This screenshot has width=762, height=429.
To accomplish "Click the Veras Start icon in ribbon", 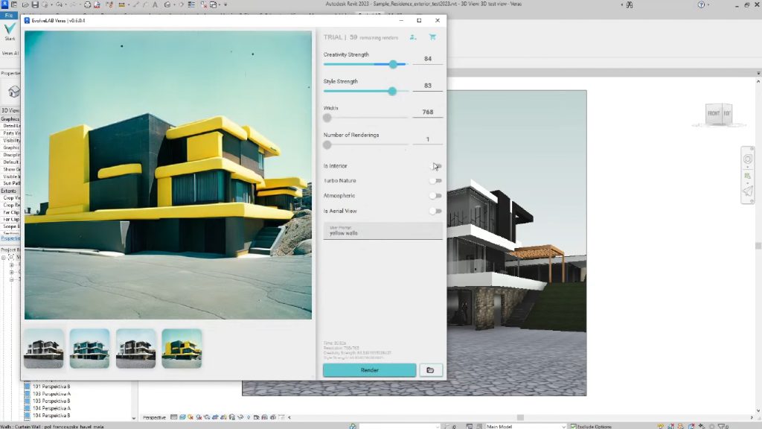I will pyautogui.click(x=10, y=30).
